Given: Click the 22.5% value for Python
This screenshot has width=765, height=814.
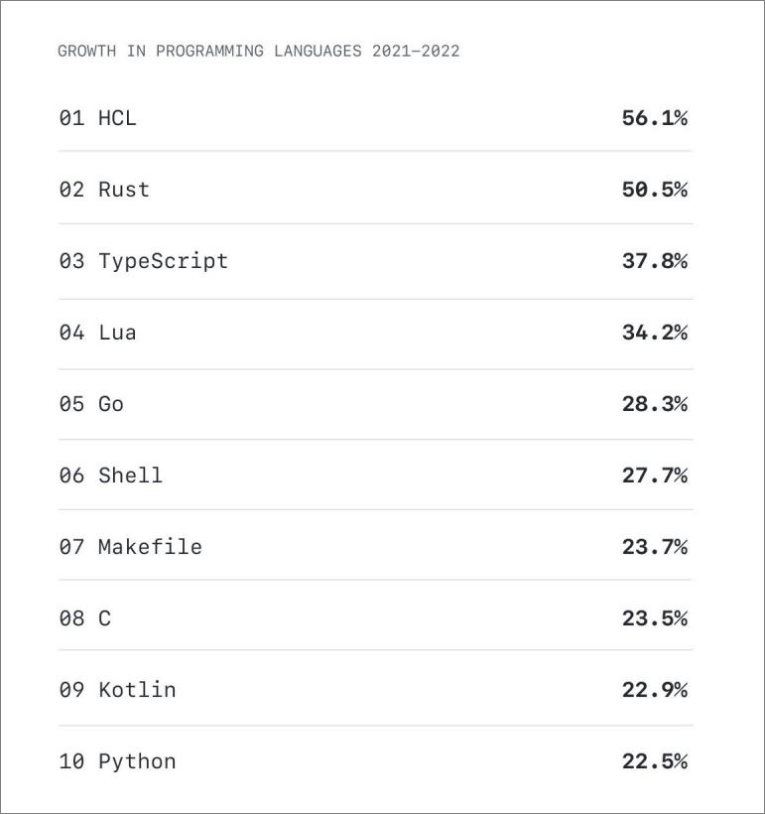Looking at the screenshot, I should [x=654, y=761].
